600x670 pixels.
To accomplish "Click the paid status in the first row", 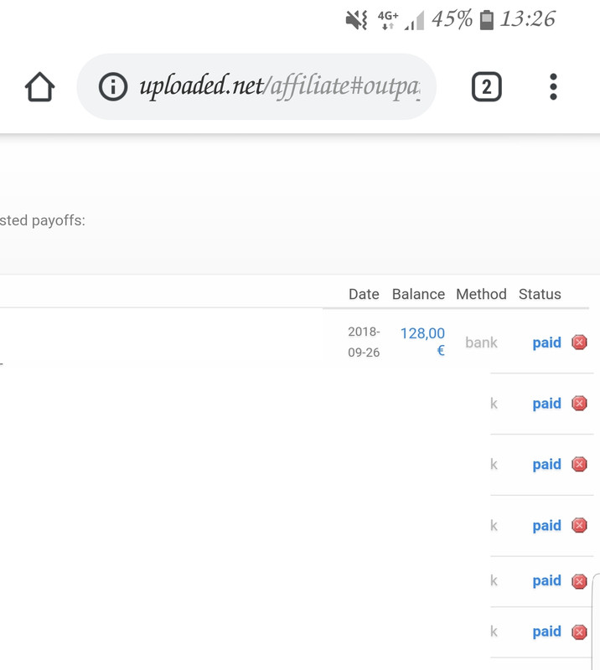I will tap(546, 343).
